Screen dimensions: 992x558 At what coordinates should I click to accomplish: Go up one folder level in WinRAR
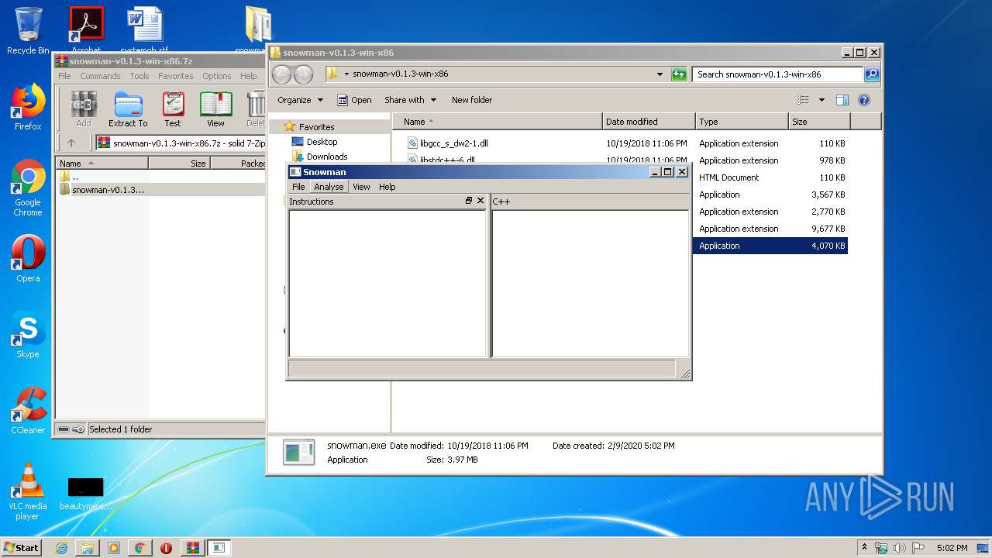(x=71, y=143)
